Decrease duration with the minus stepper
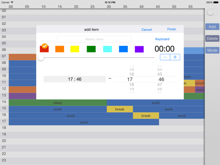The image size is (220, 165). [x=165, y=57]
